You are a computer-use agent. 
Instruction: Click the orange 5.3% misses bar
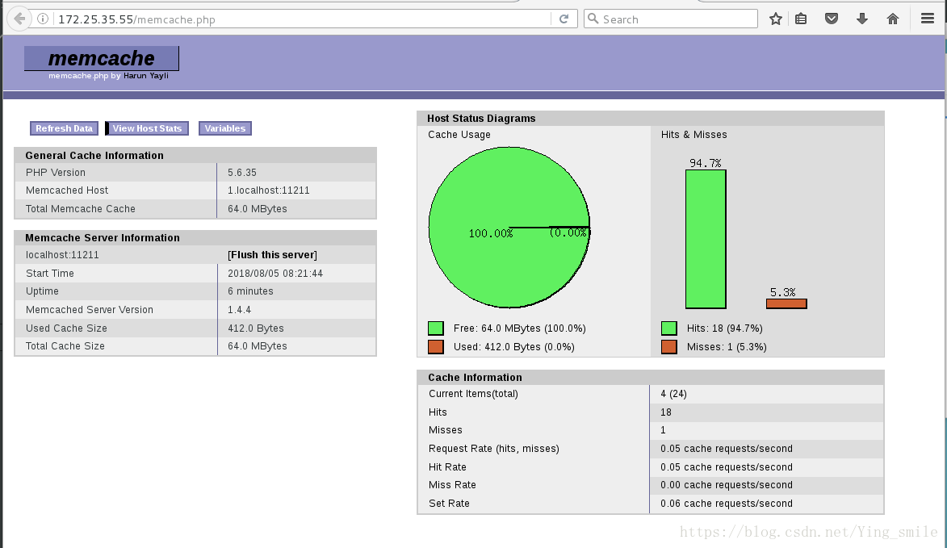(786, 303)
